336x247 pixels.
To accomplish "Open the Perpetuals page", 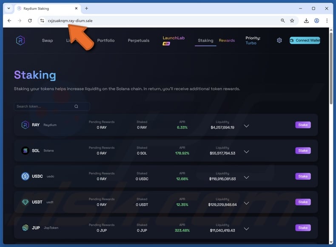I will 139,40.
